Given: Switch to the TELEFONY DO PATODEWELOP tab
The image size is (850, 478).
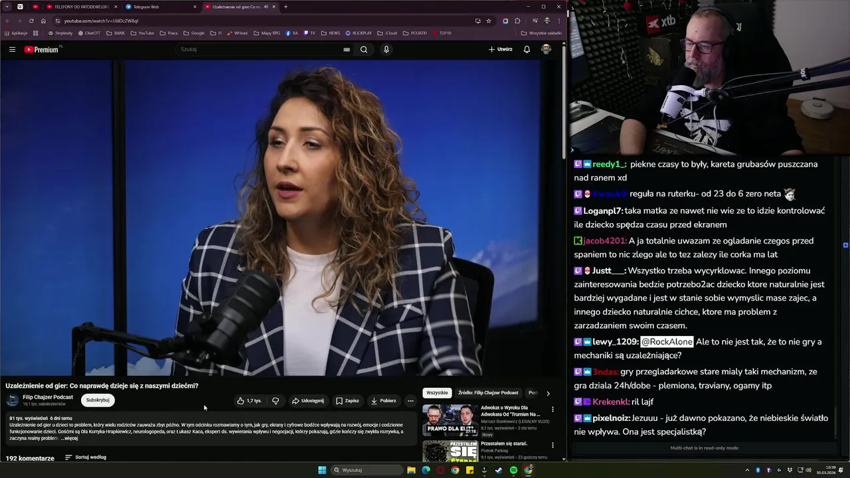Looking at the screenshot, I should coord(82,7).
